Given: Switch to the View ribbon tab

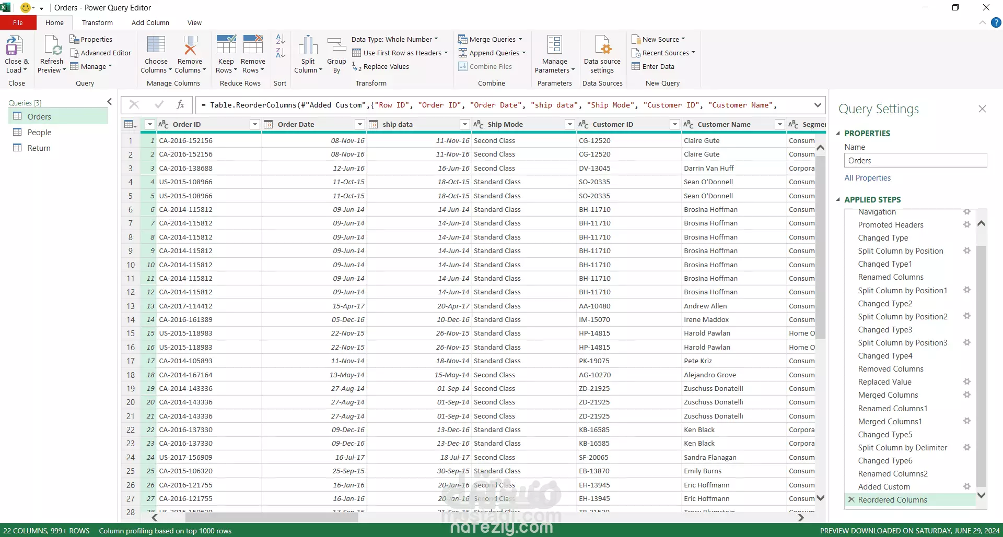Looking at the screenshot, I should 194,22.
